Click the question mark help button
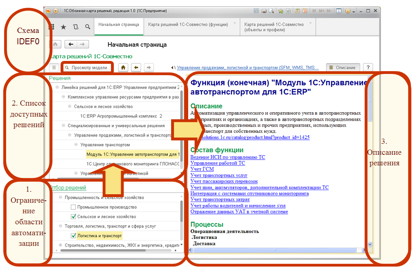This screenshot has width=415, height=269. 368,67
